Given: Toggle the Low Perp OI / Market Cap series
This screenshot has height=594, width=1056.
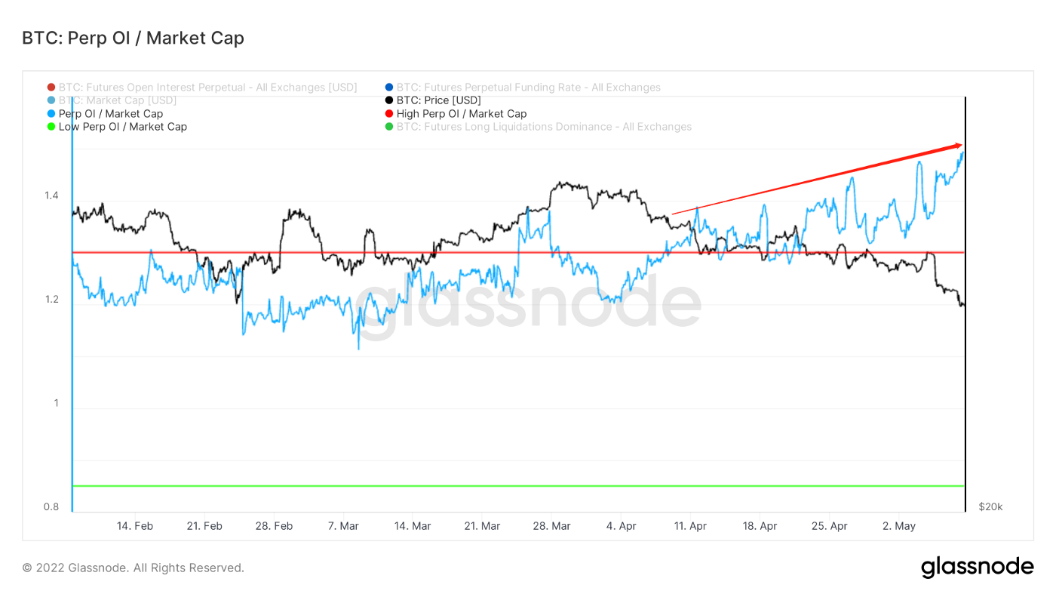Looking at the screenshot, I should (122, 127).
